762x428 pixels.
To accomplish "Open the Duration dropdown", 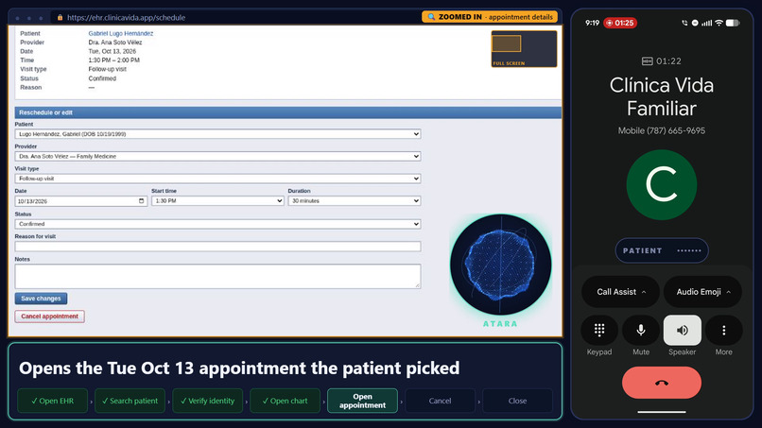I will 355,200.
